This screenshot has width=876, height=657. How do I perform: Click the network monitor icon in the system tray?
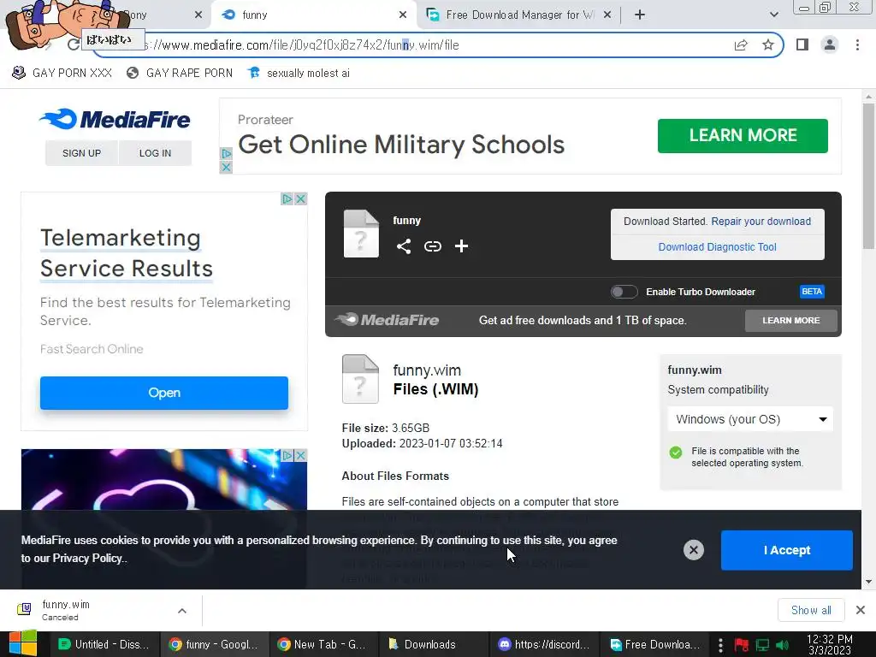point(762,645)
